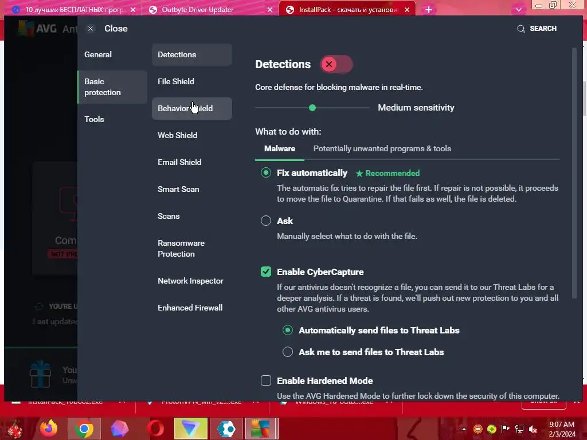Switch to the Malware tab
This screenshot has width=587, height=440.
[280, 148]
